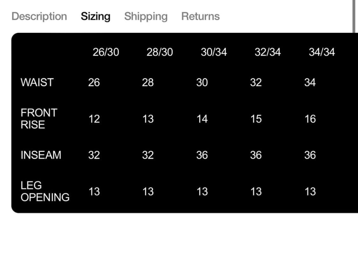Click the waist value 26
Viewport: 358px width, 256px height.
point(94,83)
